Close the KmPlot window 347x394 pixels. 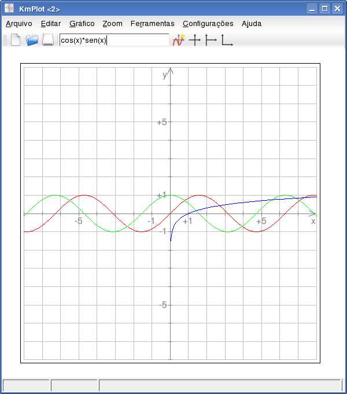337,9
